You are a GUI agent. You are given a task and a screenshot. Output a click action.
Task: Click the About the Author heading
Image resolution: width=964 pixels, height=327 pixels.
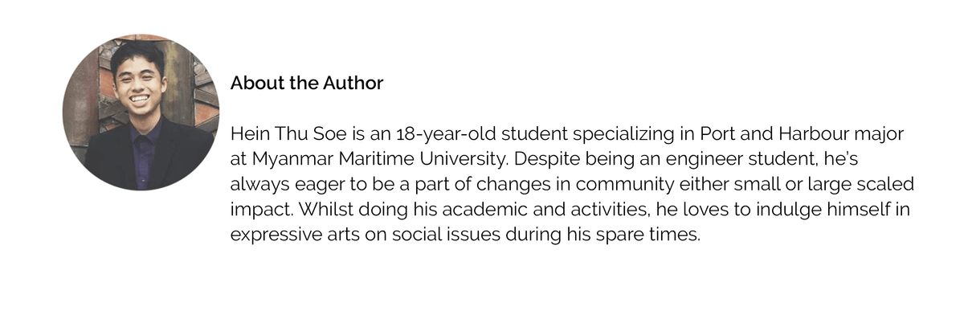click(x=307, y=83)
